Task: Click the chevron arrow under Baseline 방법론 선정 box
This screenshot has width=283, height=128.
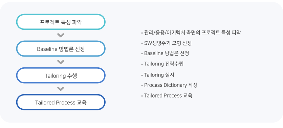Action: tap(61, 62)
